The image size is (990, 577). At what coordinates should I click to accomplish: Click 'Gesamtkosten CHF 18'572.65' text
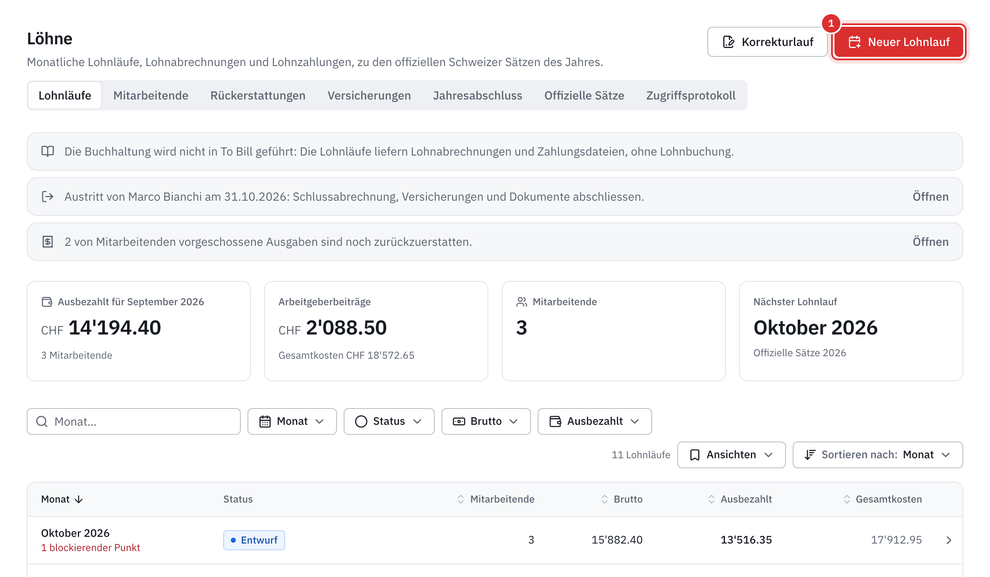click(346, 355)
